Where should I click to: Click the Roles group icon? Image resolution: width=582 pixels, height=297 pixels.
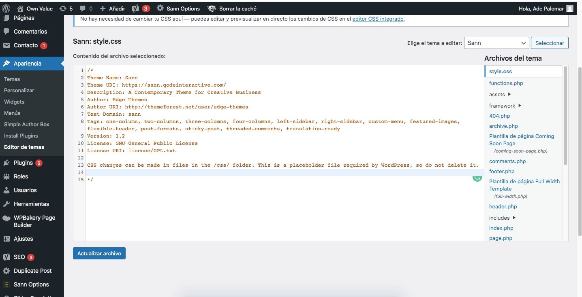click(x=6, y=176)
